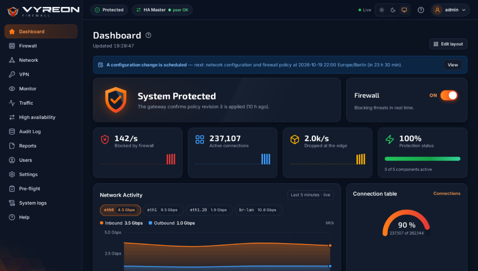Screen dimensions: 478x271
Task: Click the 142/s blocked value
Action: click(126, 138)
